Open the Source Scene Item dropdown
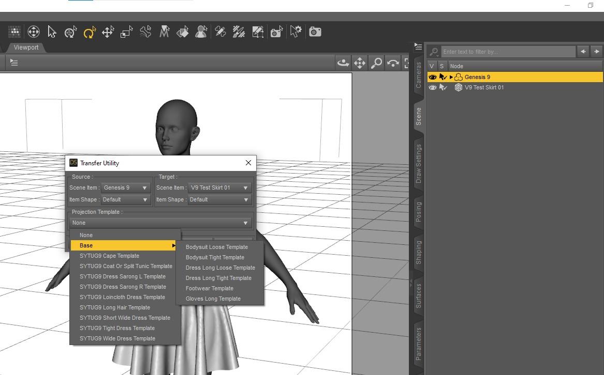The width and height of the screenshot is (604, 375). (x=126, y=187)
